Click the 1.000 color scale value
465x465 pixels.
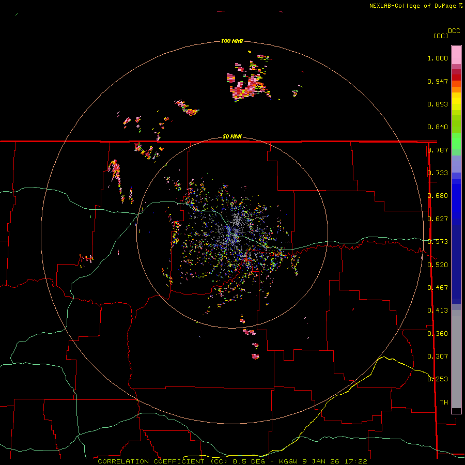click(438, 58)
